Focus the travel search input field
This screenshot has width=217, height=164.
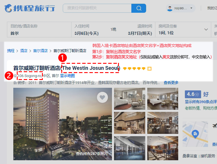pyautogui.click(x=97, y=8)
